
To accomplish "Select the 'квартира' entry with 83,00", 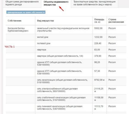I will [42, 50].
